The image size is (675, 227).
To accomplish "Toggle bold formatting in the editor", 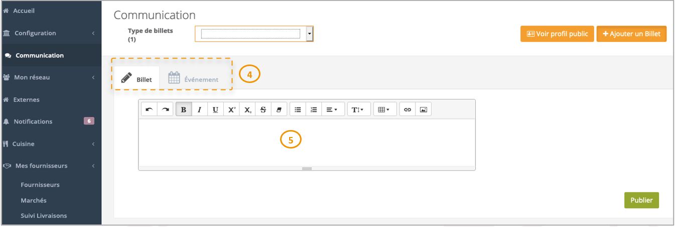I will [184, 109].
